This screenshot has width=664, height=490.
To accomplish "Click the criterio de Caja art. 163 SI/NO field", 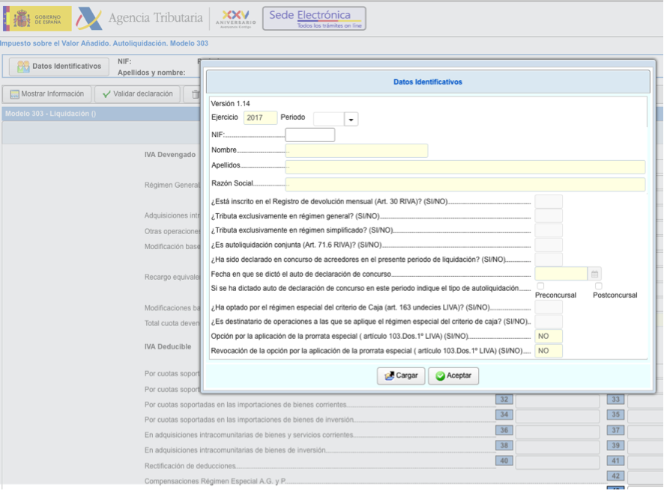I will 549,307.
